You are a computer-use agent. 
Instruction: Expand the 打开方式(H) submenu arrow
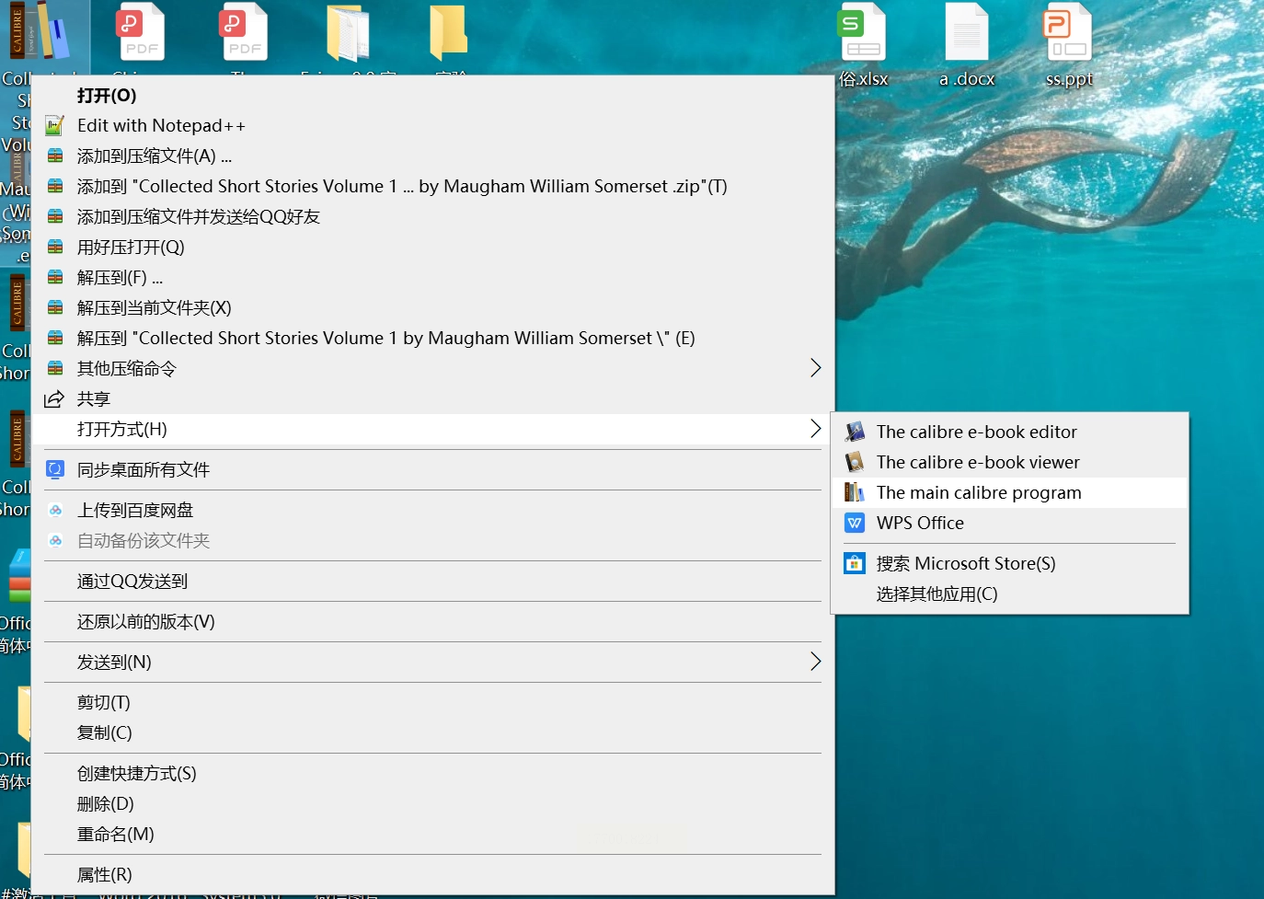coord(815,429)
